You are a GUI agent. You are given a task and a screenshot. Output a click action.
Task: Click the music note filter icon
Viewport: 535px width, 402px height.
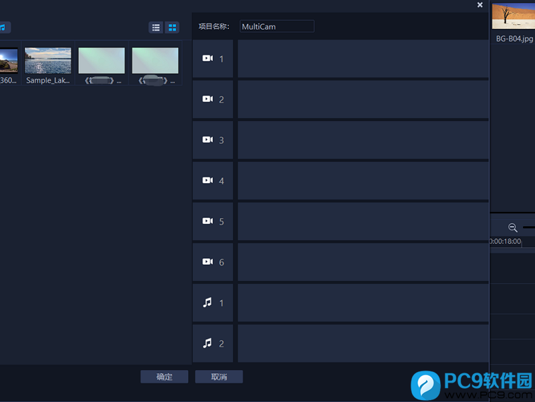3,27
